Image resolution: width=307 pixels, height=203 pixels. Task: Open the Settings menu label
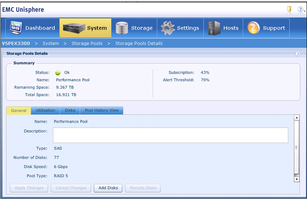click(188, 28)
